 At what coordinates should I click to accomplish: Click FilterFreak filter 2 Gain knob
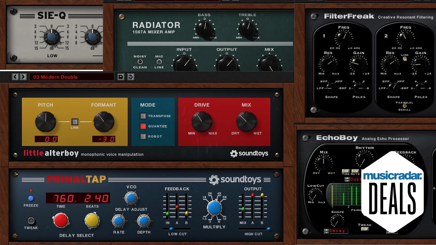tap(420, 63)
